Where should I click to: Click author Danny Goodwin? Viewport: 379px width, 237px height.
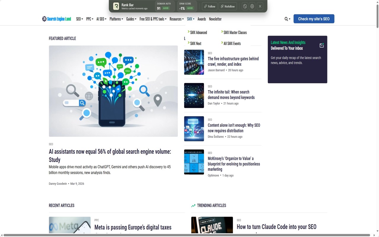(x=58, y=184)
